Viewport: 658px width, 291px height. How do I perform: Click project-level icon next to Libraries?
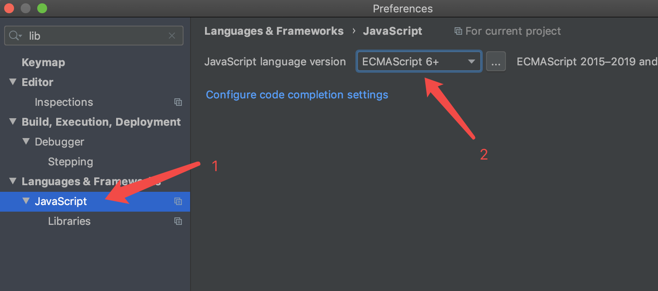point(178,221)
